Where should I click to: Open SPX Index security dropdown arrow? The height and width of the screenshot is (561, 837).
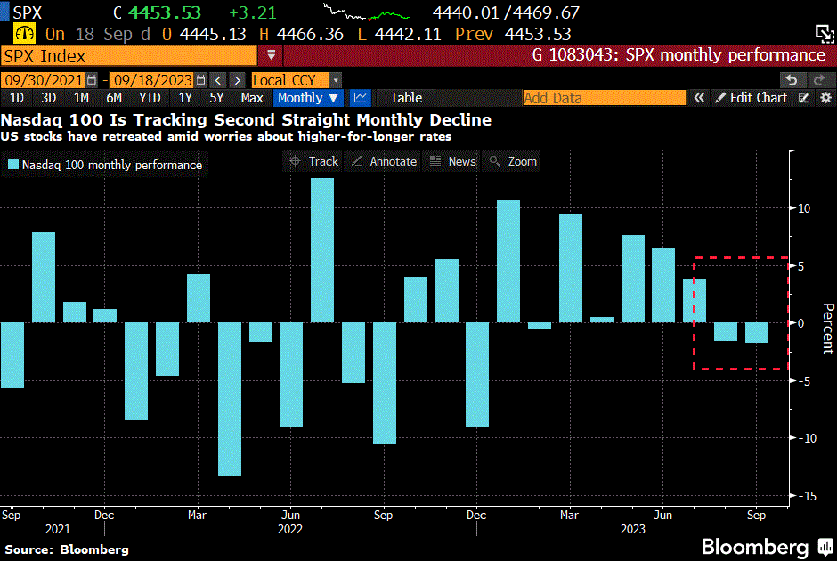271,55
